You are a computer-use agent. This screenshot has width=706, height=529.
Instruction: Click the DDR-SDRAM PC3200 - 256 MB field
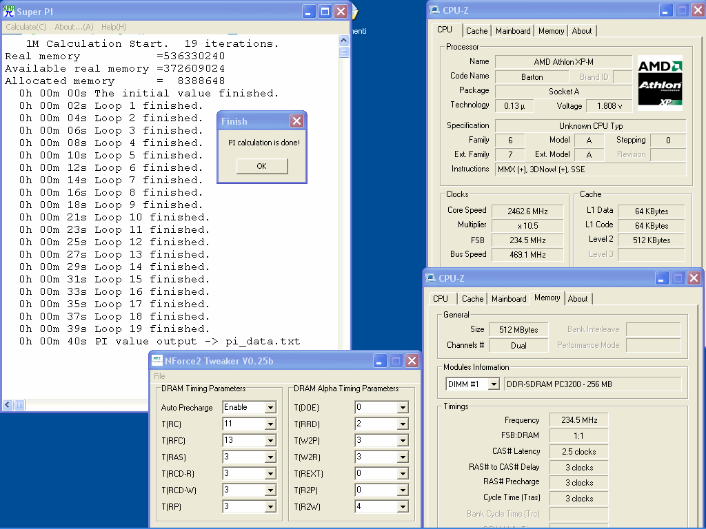592,384
